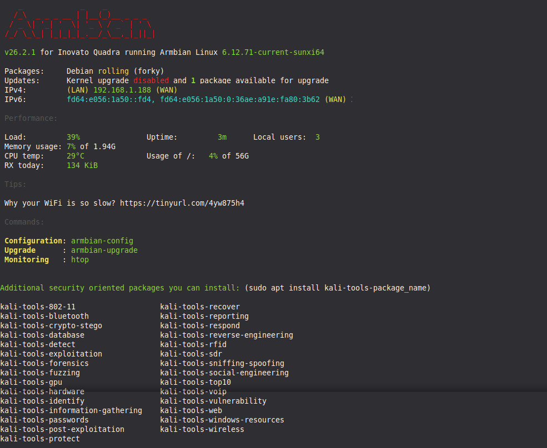Image resolution: width=547 pixels, height=448 pixels.
Task: Click the htop monitoring command
Action: (x=80, y=259)
